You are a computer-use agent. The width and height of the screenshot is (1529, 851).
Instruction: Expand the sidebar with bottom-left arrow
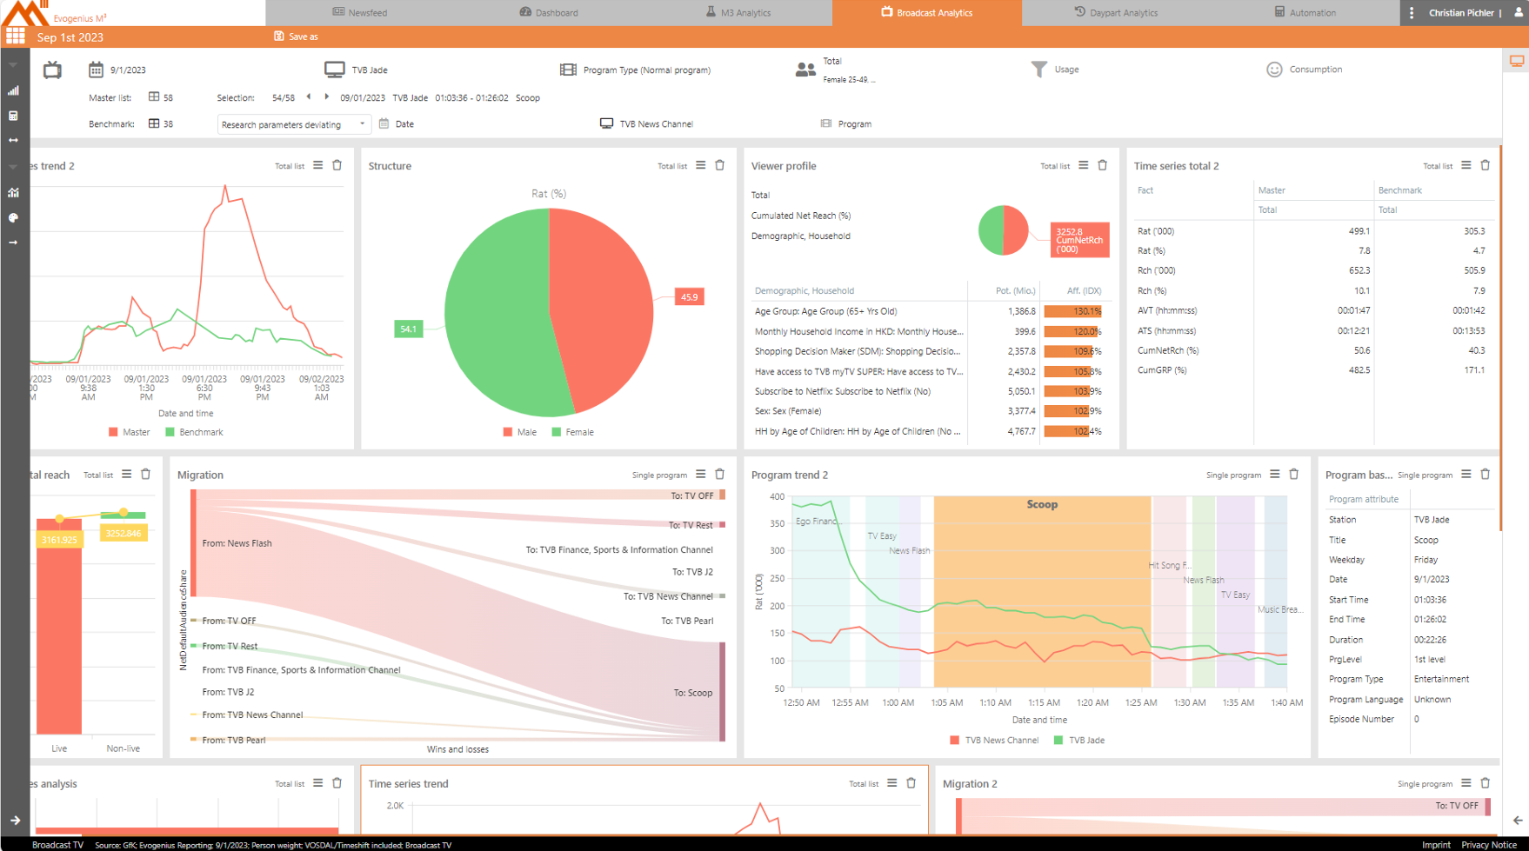[15, 820]
